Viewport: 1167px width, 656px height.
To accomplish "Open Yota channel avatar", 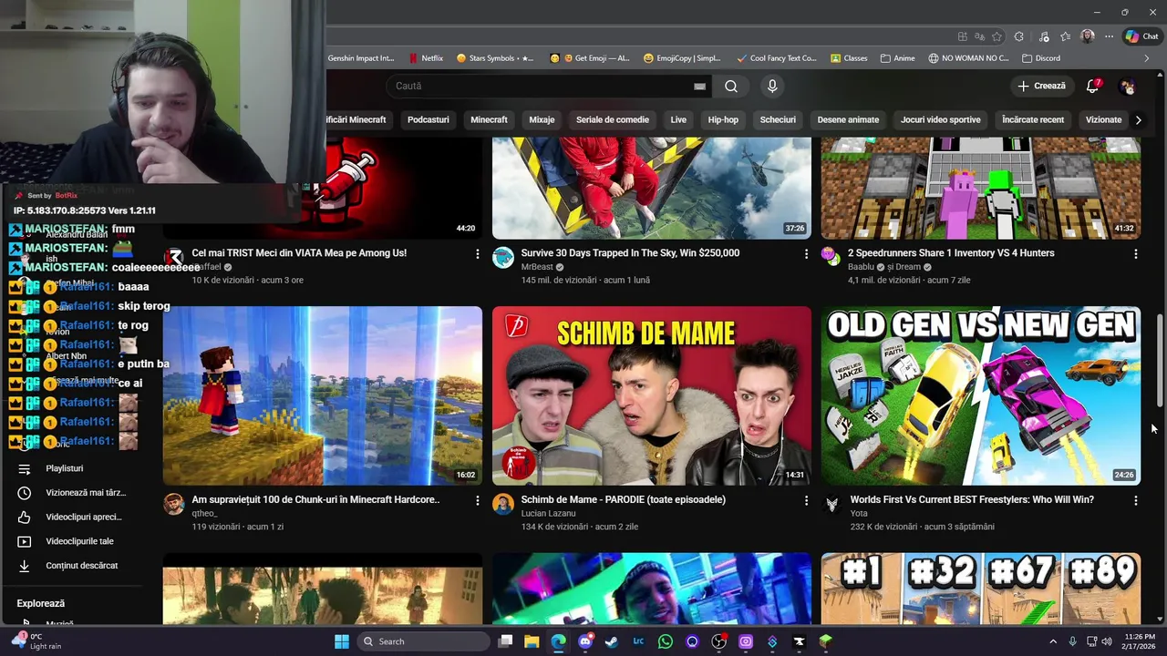I will click(831, 505).
